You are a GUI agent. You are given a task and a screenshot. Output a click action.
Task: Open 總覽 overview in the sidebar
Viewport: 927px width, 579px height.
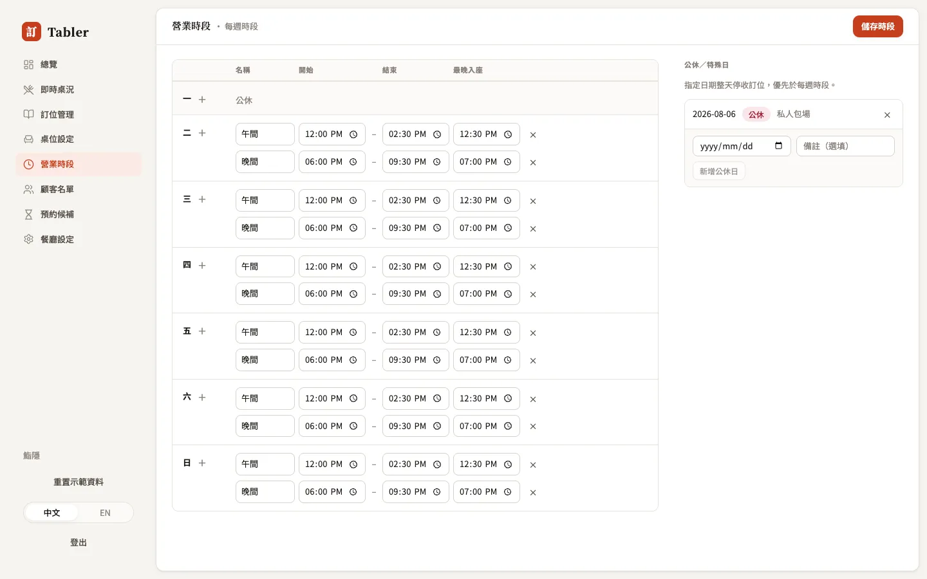click(79, 64)
